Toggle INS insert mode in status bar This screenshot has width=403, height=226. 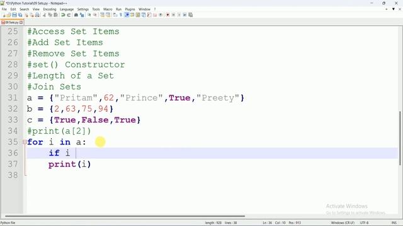[394, 223]
